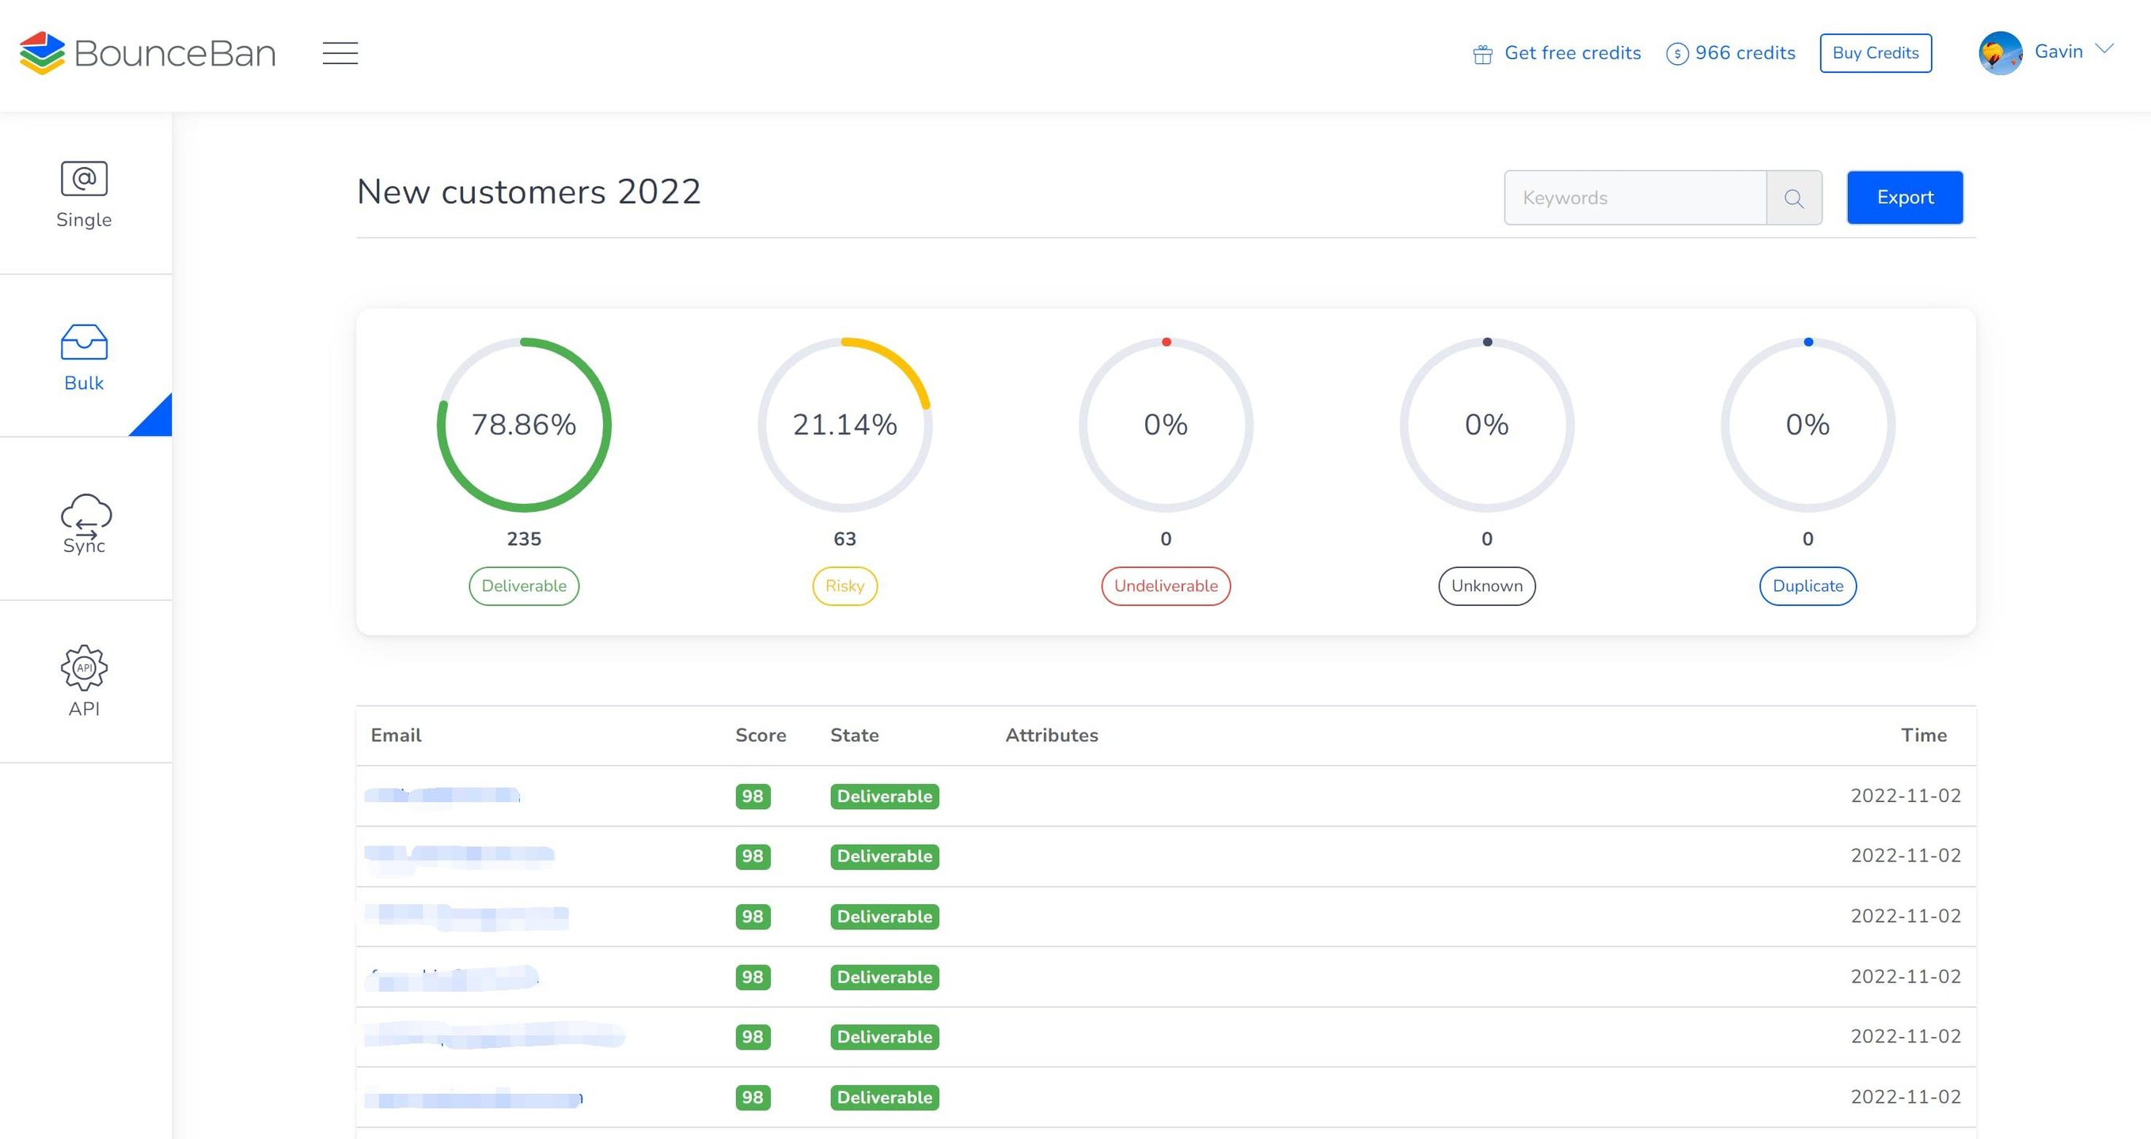Toggle the hamburger menu icon
This screenshot has height=1139, width=2151.
click(x=340, y=52)
